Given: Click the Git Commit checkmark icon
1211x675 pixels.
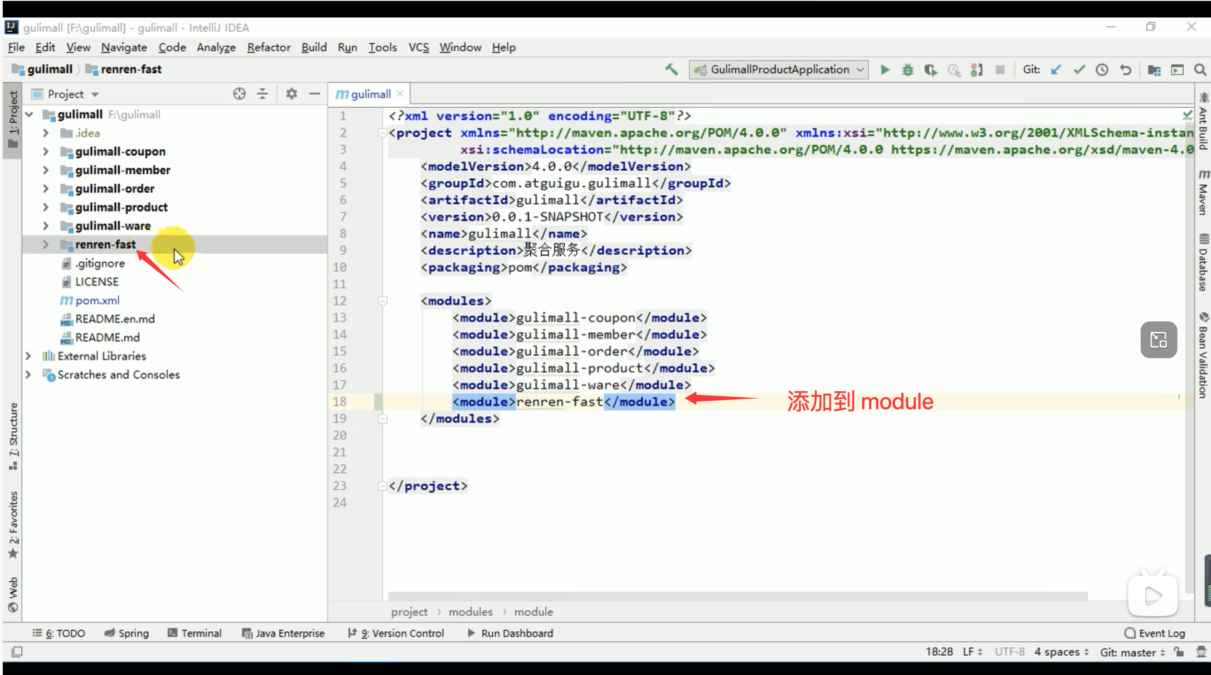Looking at the screenshot, I should coord(1079,70).
